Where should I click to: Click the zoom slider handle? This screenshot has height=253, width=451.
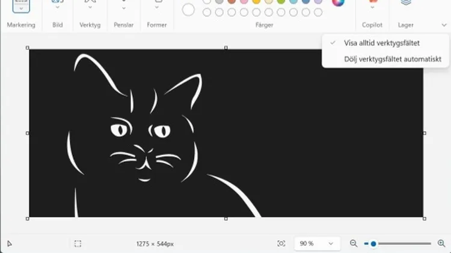[373, 243]
